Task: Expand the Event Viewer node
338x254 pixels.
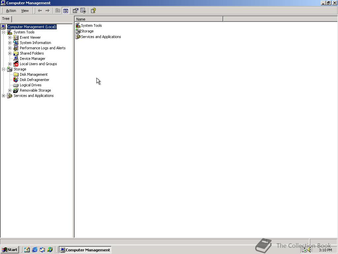Action: (10, 37)
